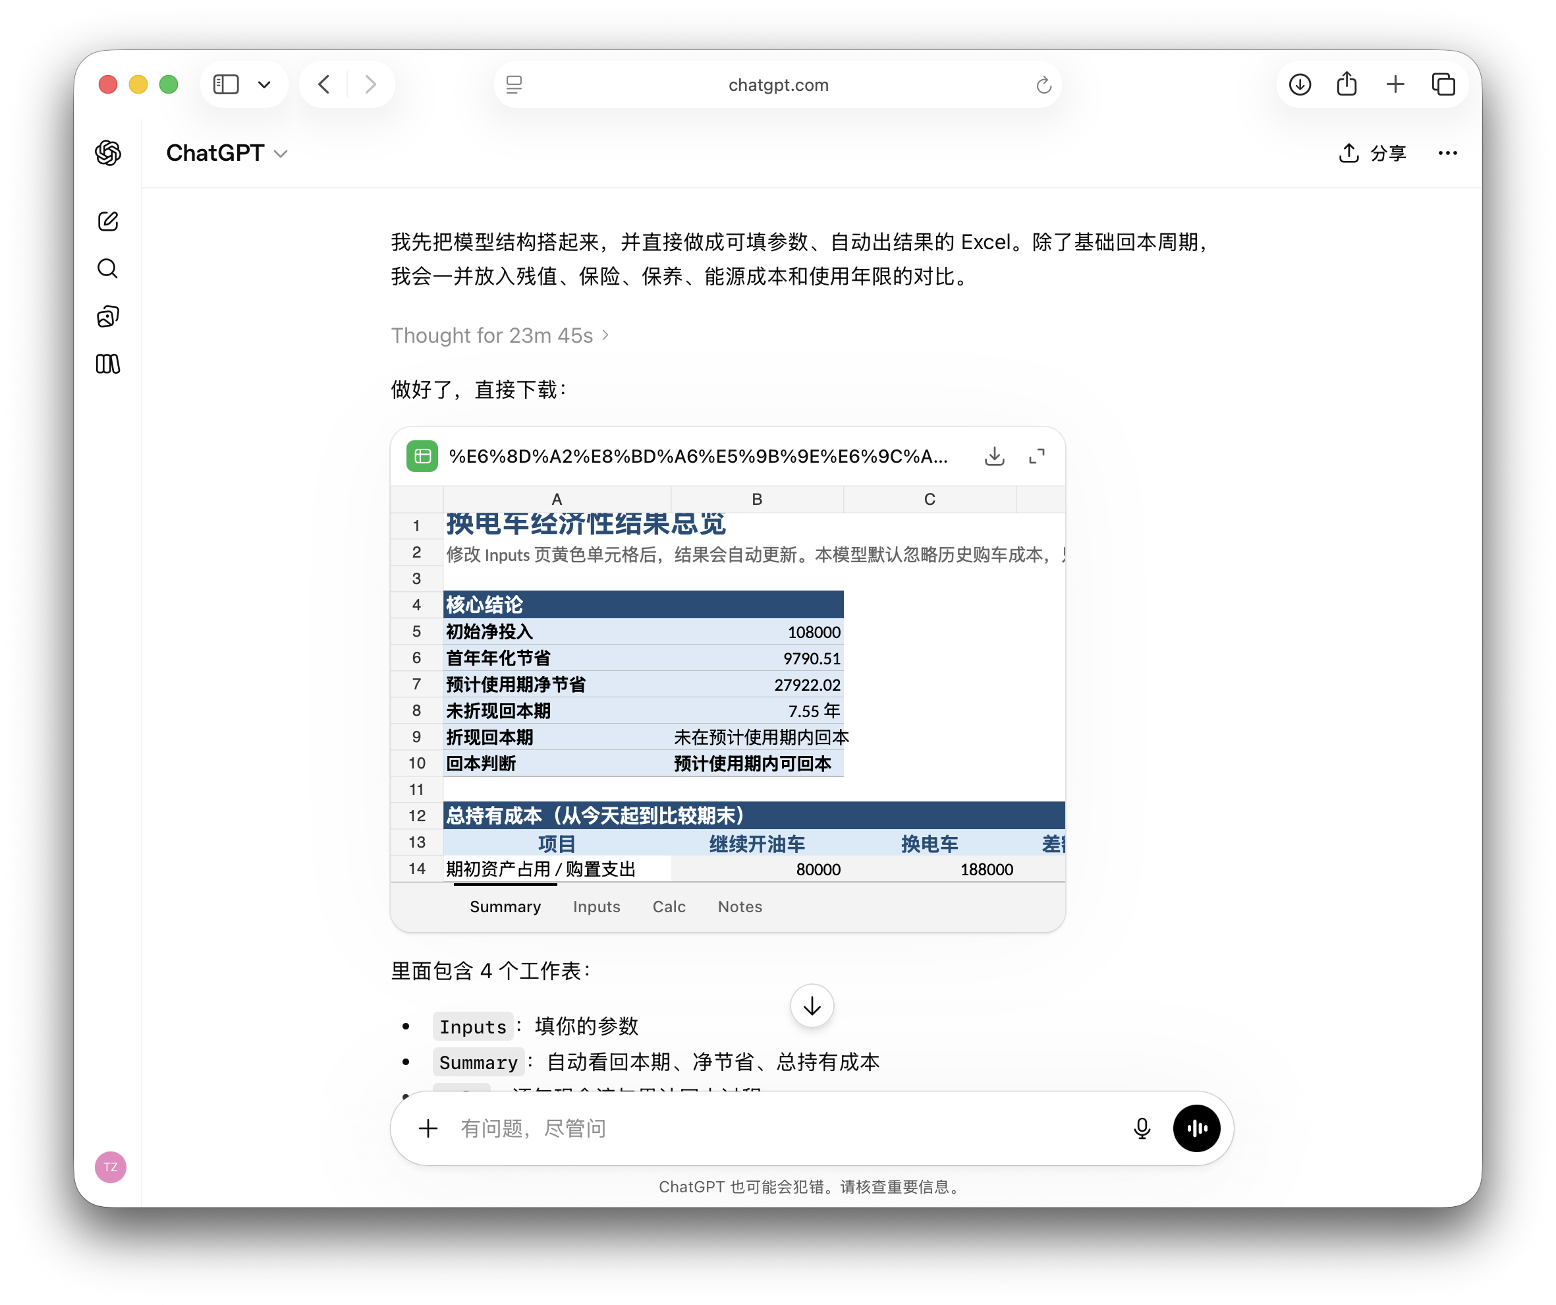Open the images gallery sidebar icon
The height and width of the screenshot is (1305, 1556).
[x=108, y=316]
